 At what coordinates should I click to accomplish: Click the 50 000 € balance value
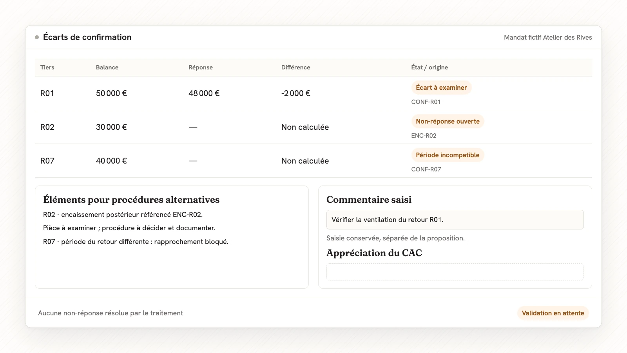coord(111,93)
